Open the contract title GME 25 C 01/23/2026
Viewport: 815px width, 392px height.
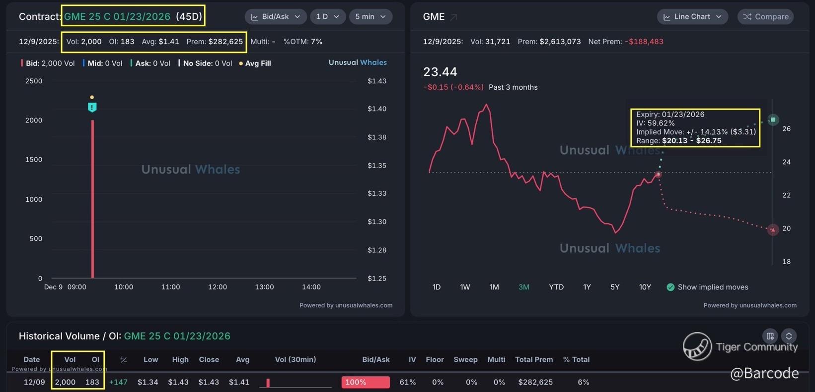117,16
